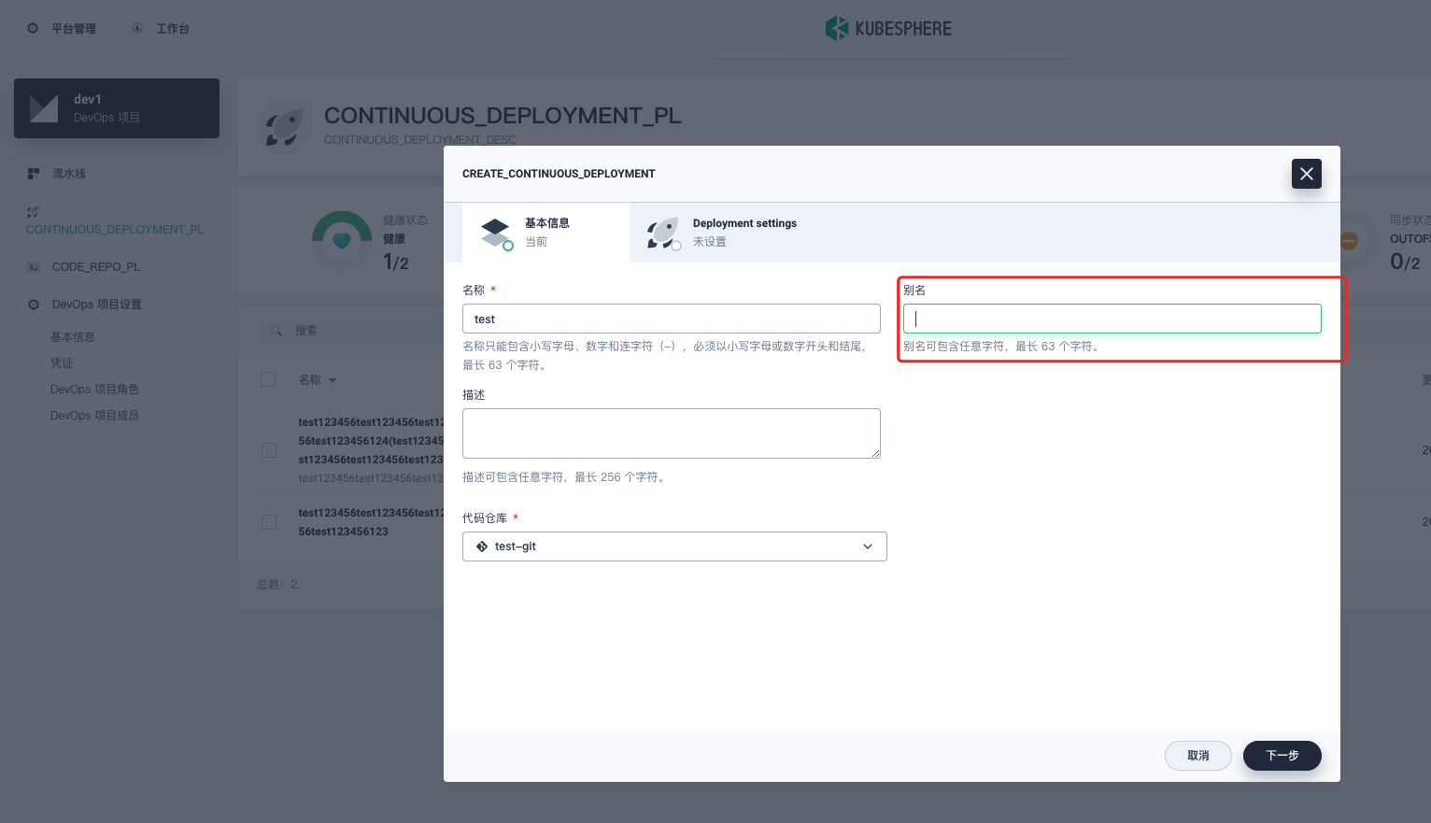Viewport: 1431px width, 823px height.
Task: Open 流水线 pipelines in sidebar
Action: tap(69, 174)
